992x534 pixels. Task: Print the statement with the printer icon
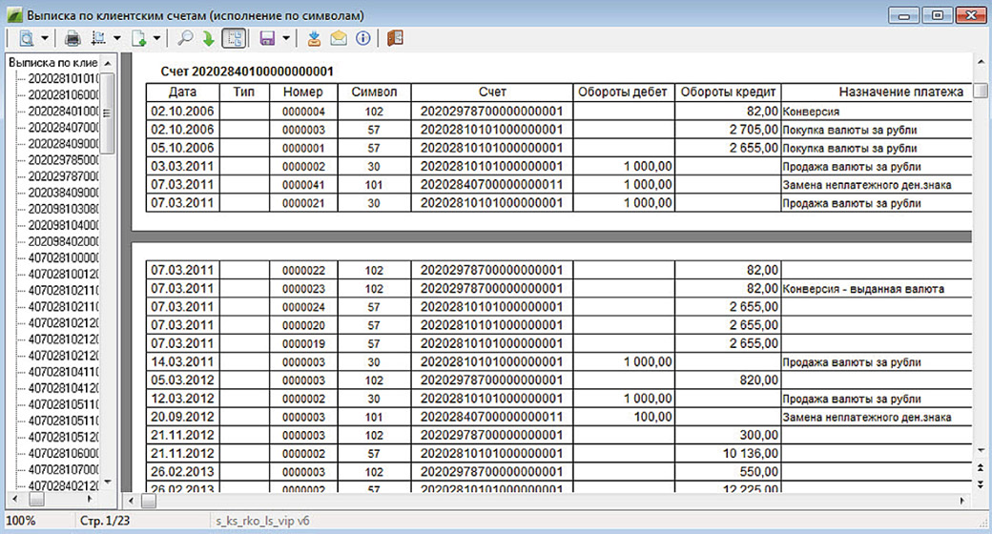[x=72, y=38]
